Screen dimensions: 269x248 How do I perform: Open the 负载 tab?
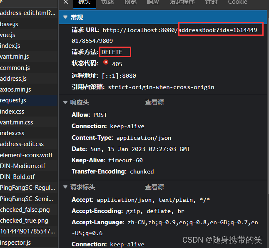pos(107,2)
